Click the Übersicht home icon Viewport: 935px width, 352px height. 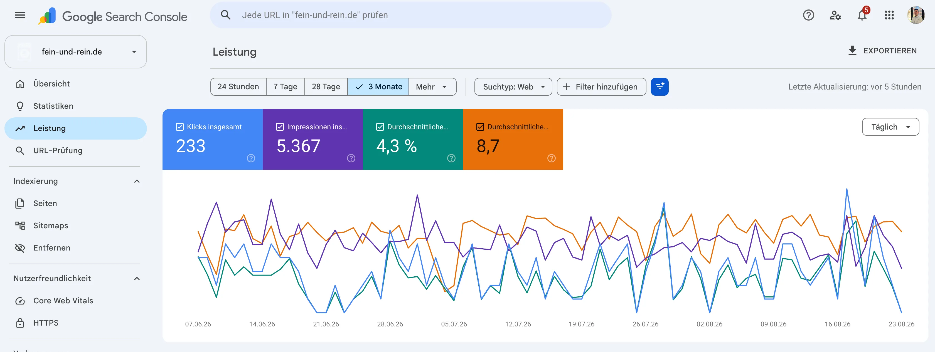20,84
